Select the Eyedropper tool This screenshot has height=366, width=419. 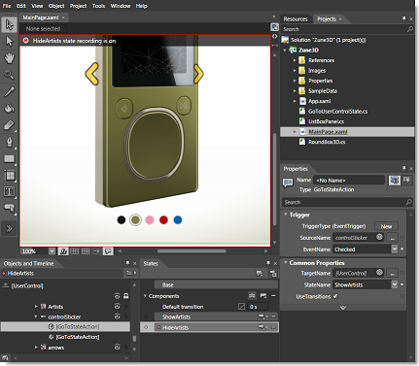click(9, 92)
